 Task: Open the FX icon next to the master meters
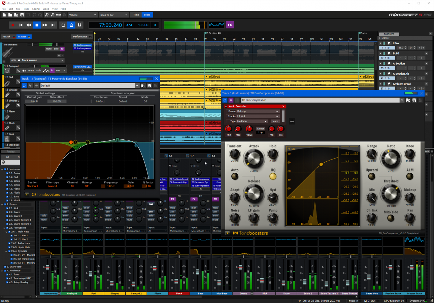pos(230,25)
